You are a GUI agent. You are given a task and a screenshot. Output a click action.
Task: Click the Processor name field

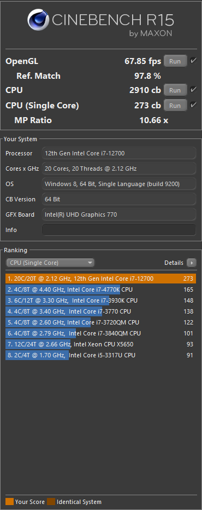(119, 153)
